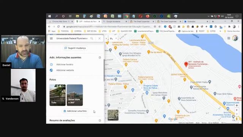Switch to first The Great Suspender tab
Viewport: 243px width, 137px height.
click(141, 21)
